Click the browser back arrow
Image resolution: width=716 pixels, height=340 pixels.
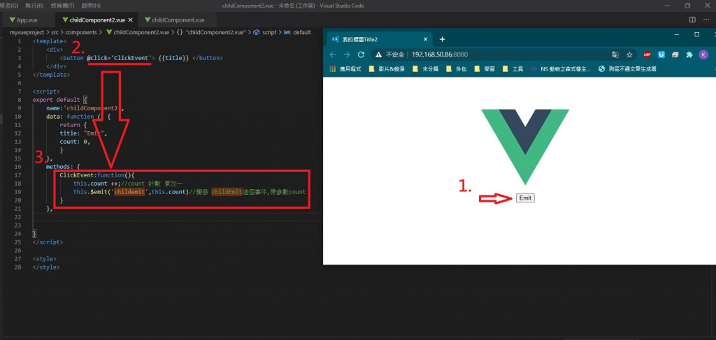point(332,54)
